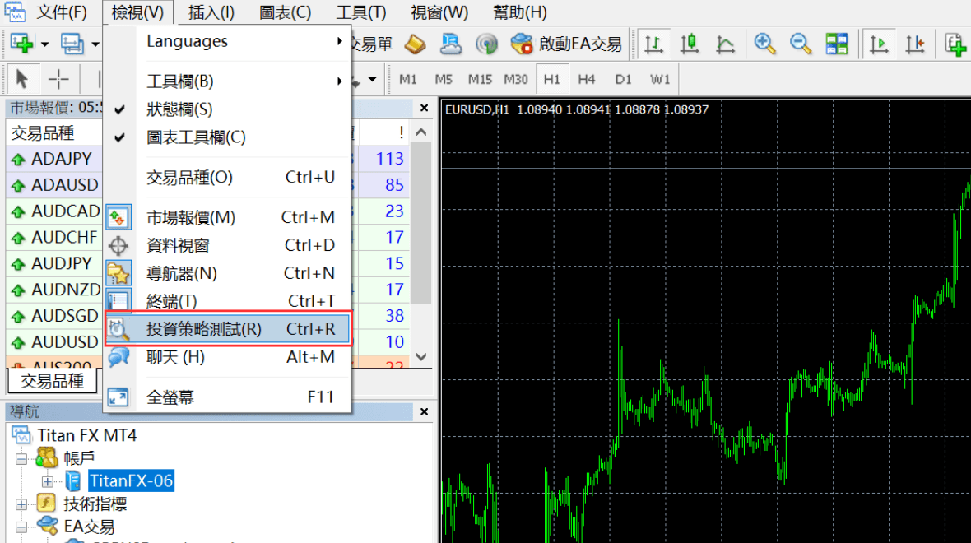971x543 pixels.
Task: Expand the 技術指標 tree node
Action: click(x=23, y=504)
